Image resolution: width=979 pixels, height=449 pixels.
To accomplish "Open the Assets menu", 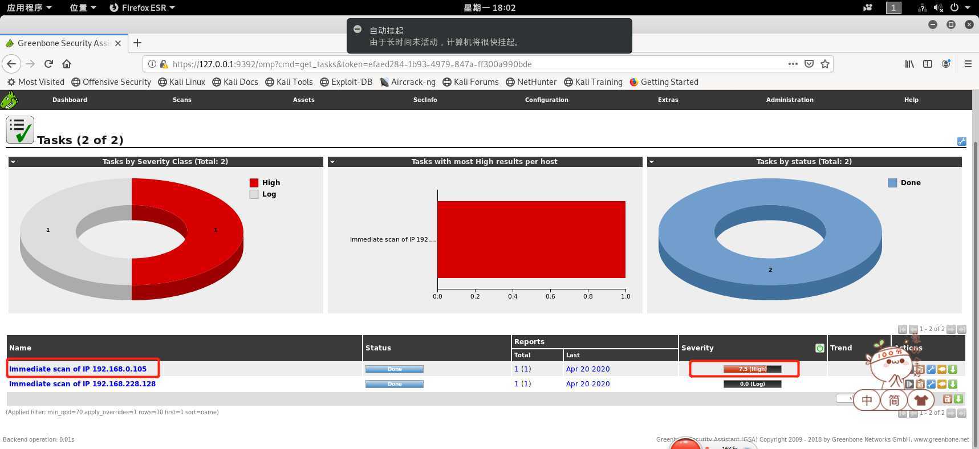I will 303,100.
